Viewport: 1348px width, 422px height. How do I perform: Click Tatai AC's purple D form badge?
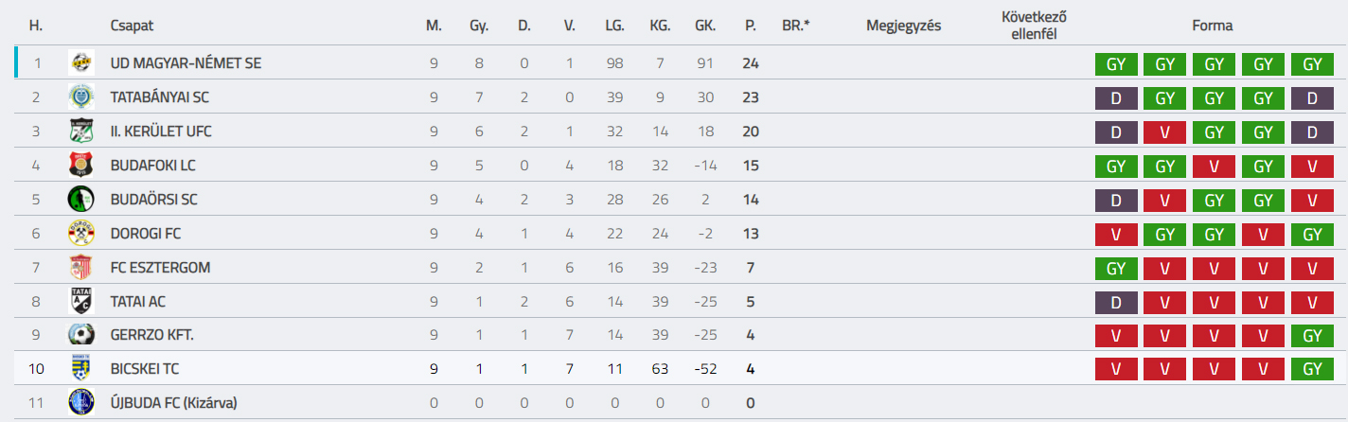pos(1116,302)
